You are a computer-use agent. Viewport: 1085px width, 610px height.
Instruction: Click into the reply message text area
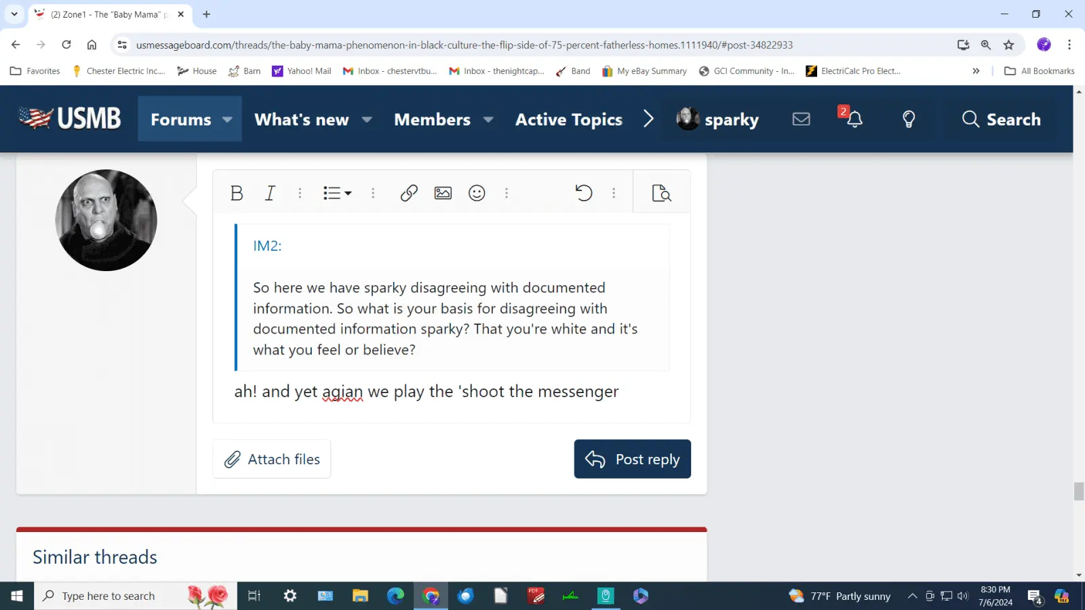pyautogui.click(x=448, y=405)
